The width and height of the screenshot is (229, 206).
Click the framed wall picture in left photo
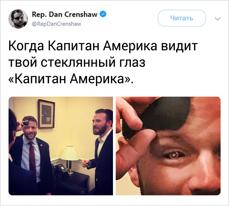click(46, 114)
